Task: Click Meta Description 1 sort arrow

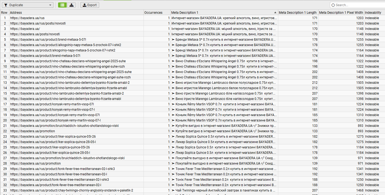Action: point(275,12)
